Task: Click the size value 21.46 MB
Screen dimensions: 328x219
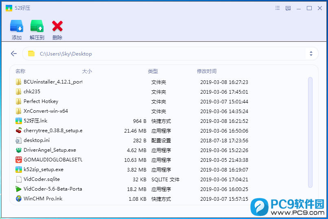Action: point(135,131)
